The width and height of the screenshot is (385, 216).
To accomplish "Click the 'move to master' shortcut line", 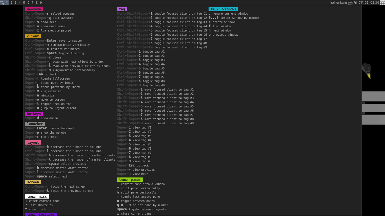I will tap(54, 40).
